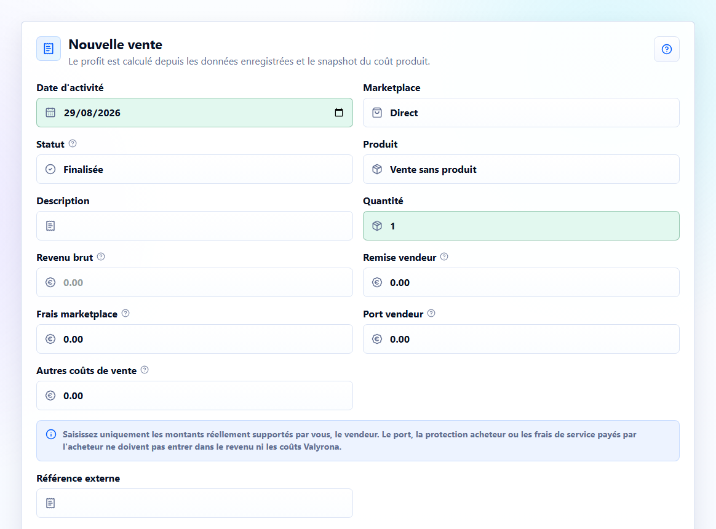Click the Revenu brut help icon
716x529 pixels.
pos(101,257)
